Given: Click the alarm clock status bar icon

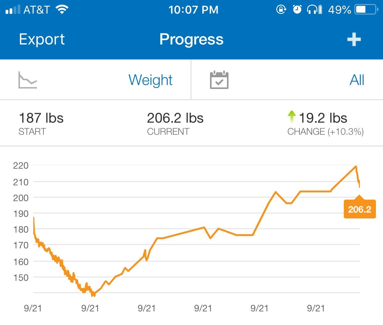Looking at the screenshot, I should pyautogui.click(x=297, y=10).
